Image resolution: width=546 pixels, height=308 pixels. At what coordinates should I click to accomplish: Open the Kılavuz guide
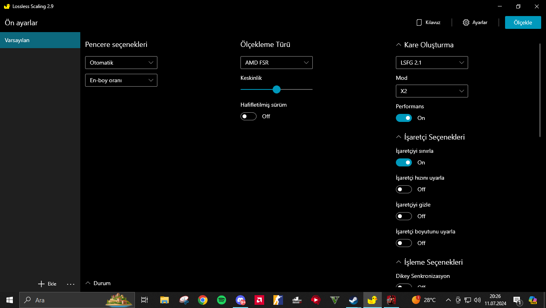tap(428, 22)
